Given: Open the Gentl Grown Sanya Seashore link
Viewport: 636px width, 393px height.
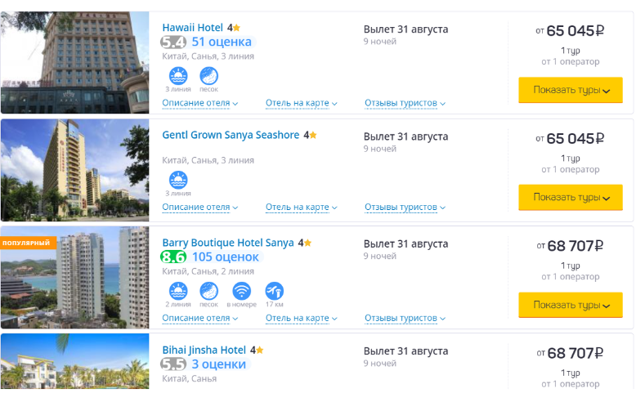Looking at the screenshot, I should coord(231,135).
